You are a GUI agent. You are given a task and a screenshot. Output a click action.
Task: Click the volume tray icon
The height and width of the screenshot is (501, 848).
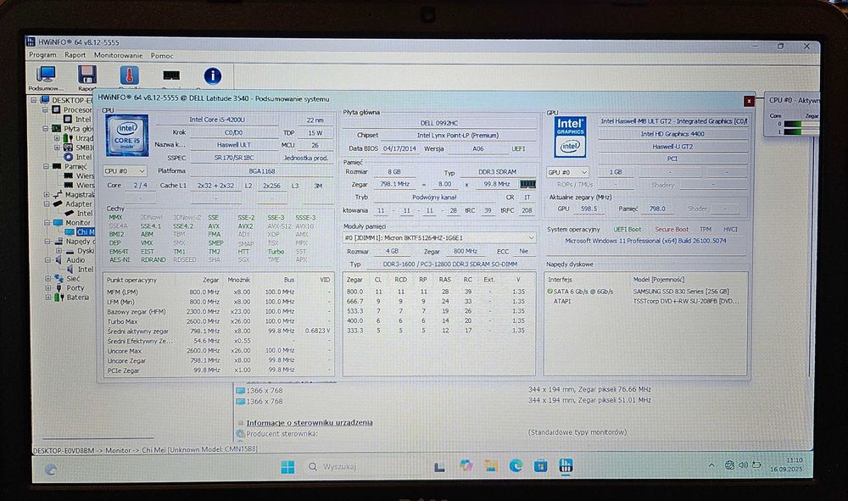[743, 465]
